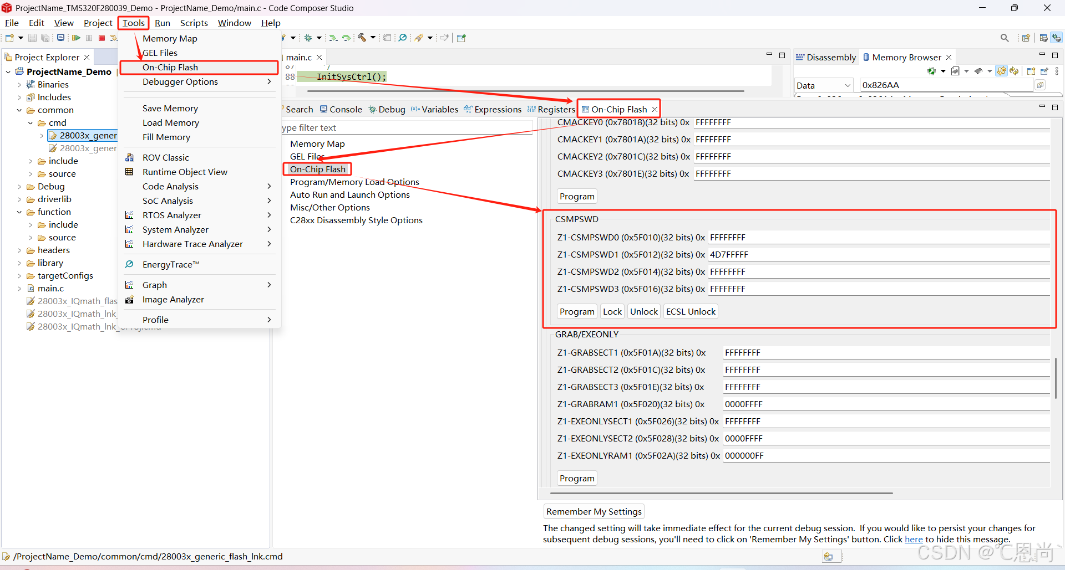Maximize the main.c editor area
Viewport: 1065px width, 570px height.
coord(782,55)
